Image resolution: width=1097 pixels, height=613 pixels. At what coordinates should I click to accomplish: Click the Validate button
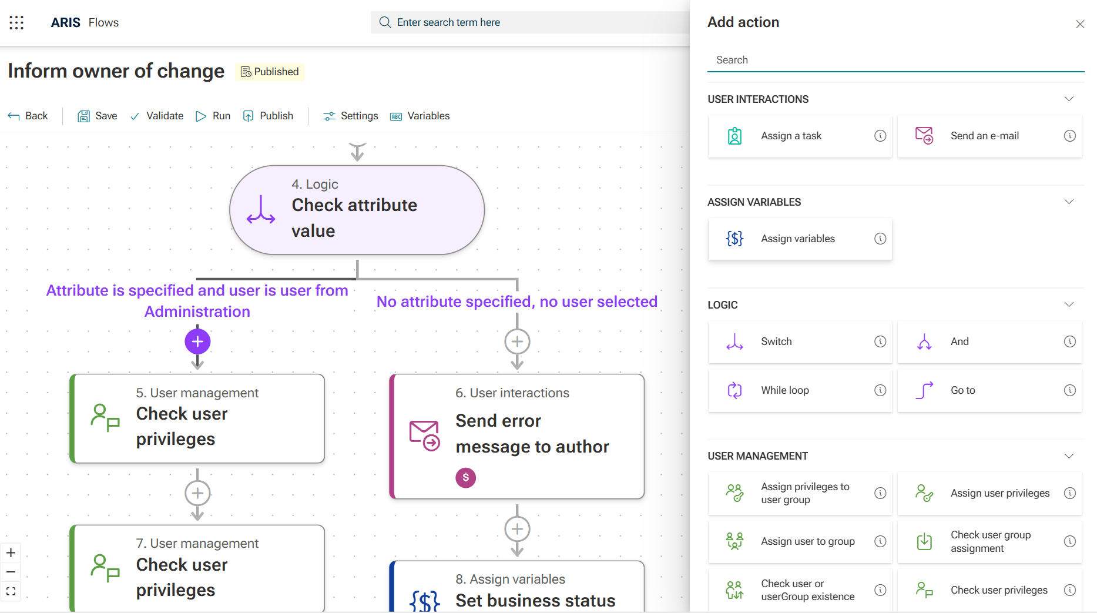[x=157, y=116]
